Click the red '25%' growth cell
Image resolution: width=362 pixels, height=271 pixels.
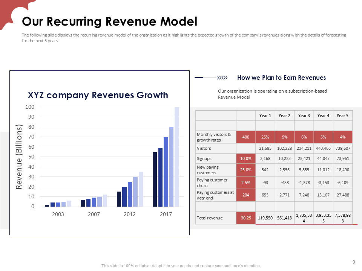pyautogui.click(x=265, y=137)
